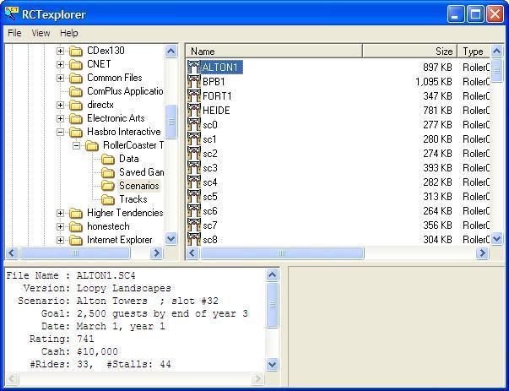Image resolution: width=509 pixels, height=391 pixels.
Task: Click the Common Files folder icon
Action: 76,78
